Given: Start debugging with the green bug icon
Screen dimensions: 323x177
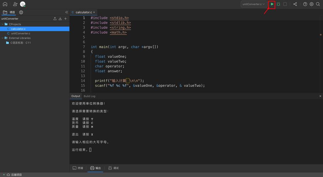Looking at the screenshot, I should (278, 4).
